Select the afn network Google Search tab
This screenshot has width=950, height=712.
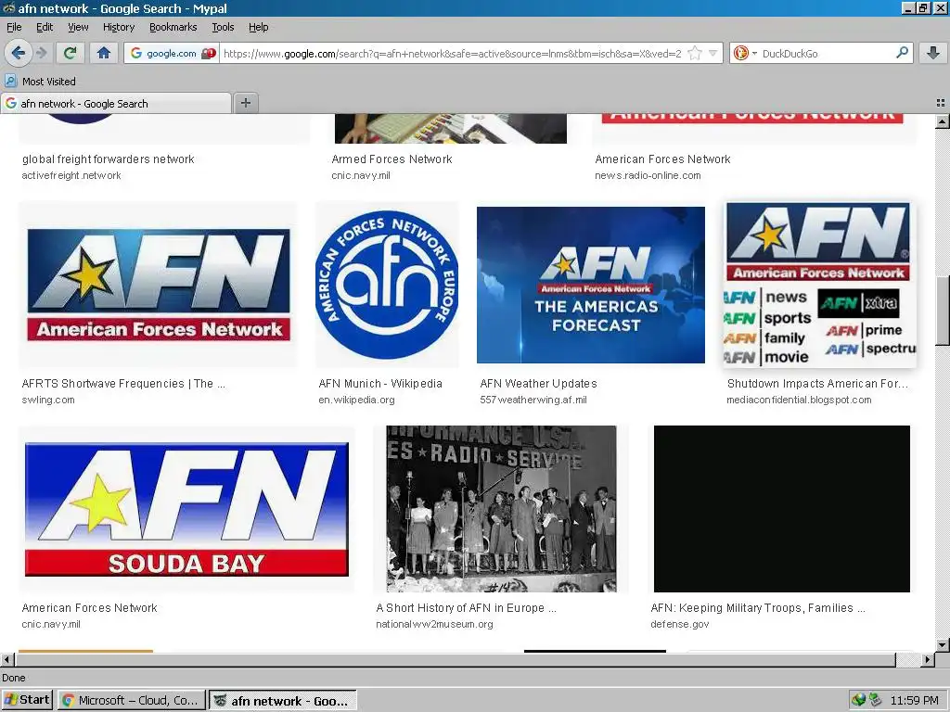[x=116, y=104]
